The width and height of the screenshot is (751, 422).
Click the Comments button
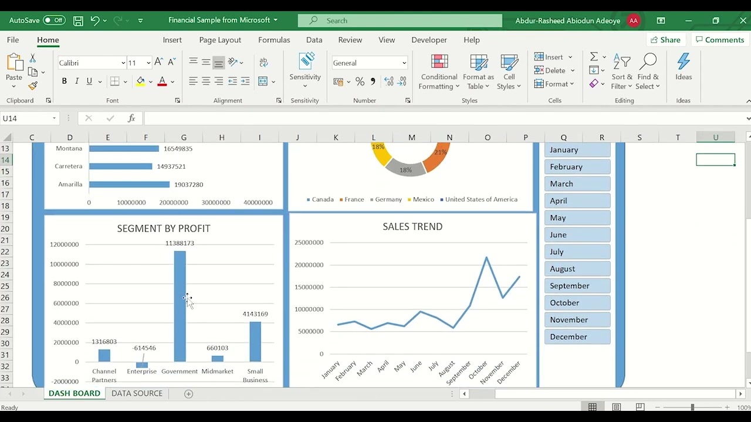coord(719,40)
